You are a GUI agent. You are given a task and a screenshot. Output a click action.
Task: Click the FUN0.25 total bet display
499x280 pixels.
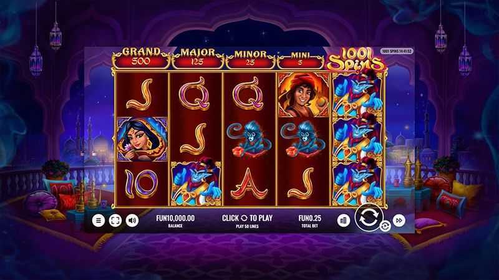pyautogui.click(x=309, y=221)
